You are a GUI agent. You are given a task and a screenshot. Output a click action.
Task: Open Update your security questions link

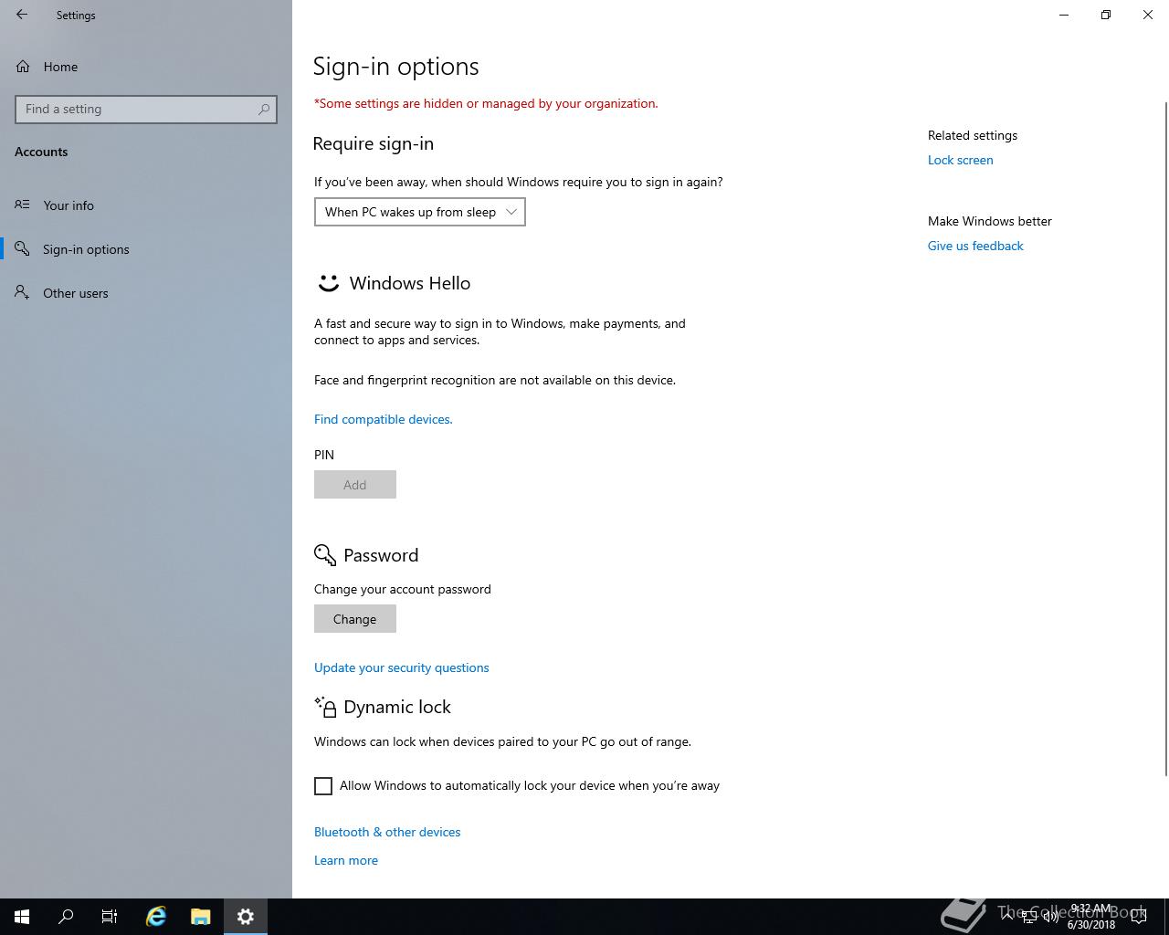402,667
